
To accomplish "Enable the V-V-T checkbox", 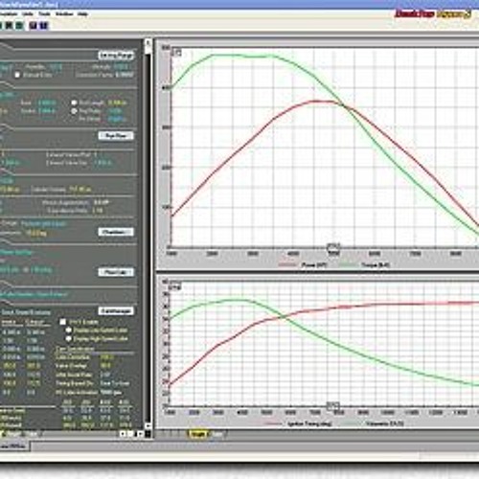I will pyautogui.click(x=63, y=322).
